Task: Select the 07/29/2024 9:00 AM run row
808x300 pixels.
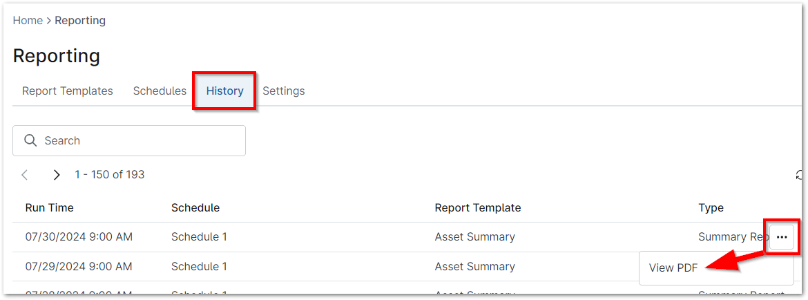Action: (79, 266)
